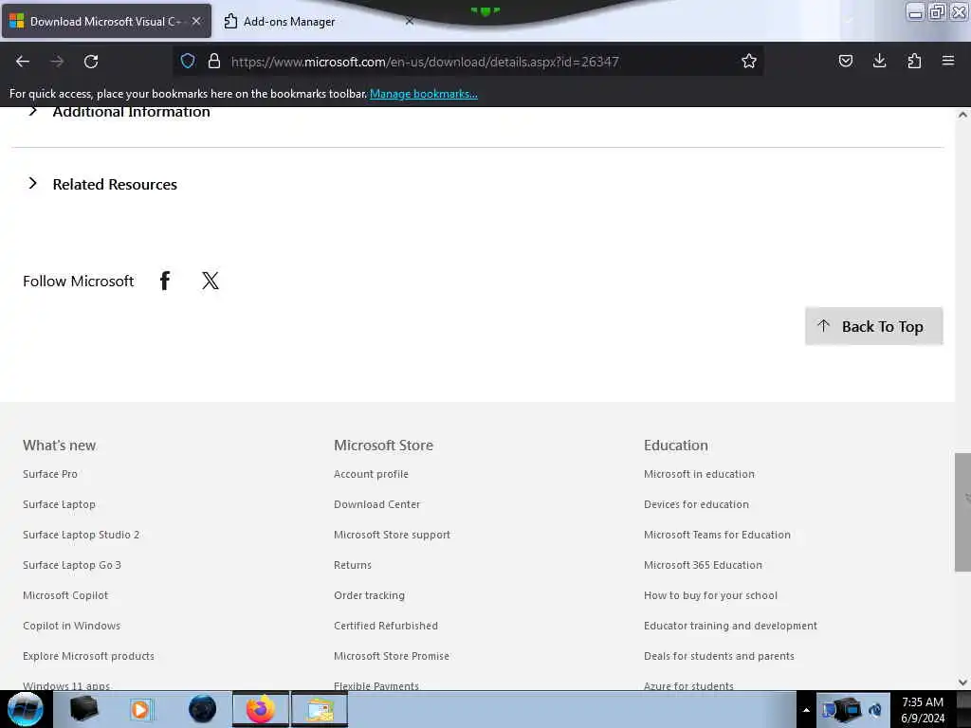Open the Order tracking link

coord(369,595)
